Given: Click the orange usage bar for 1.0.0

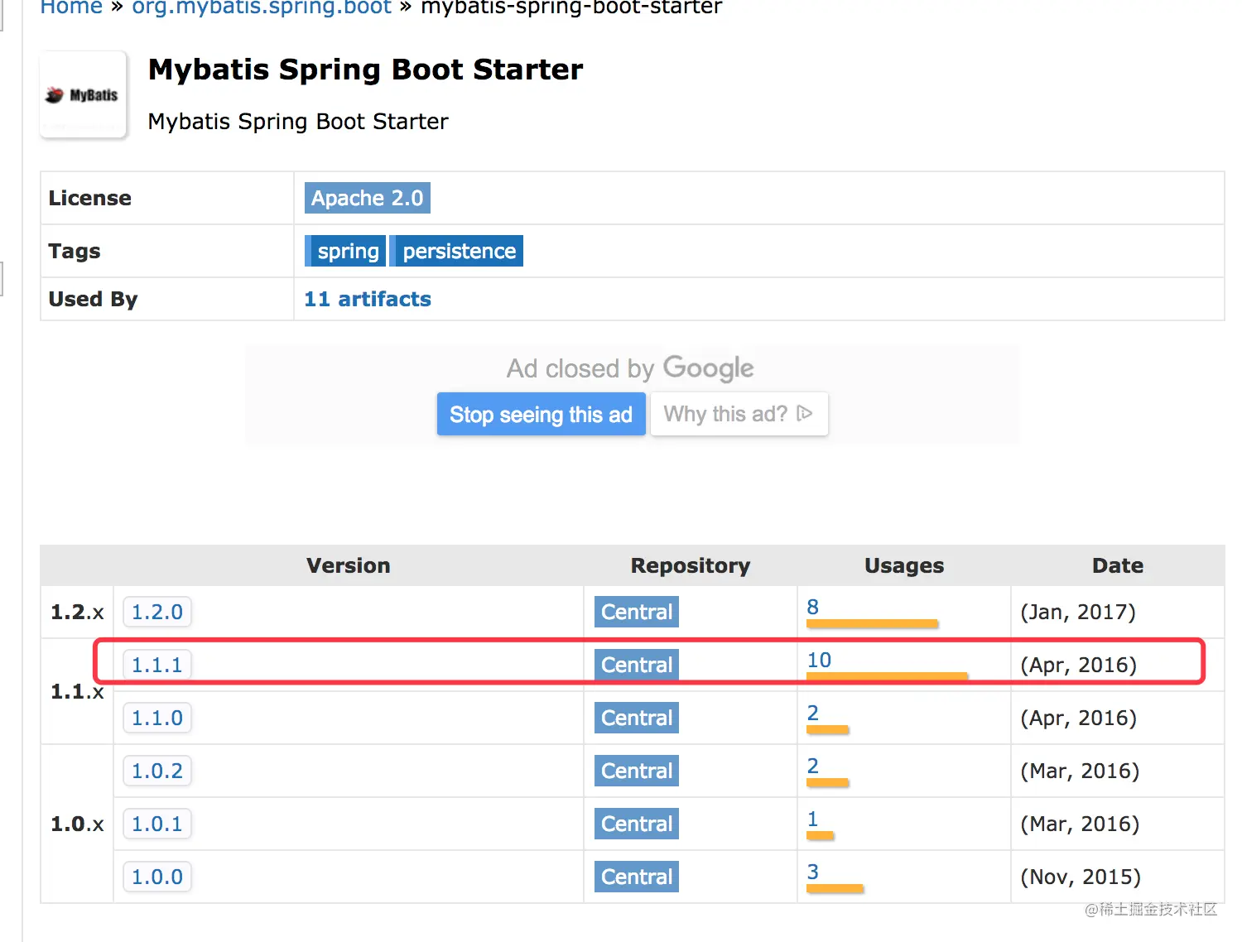Looking at the screenshot, I should point(835,889).
